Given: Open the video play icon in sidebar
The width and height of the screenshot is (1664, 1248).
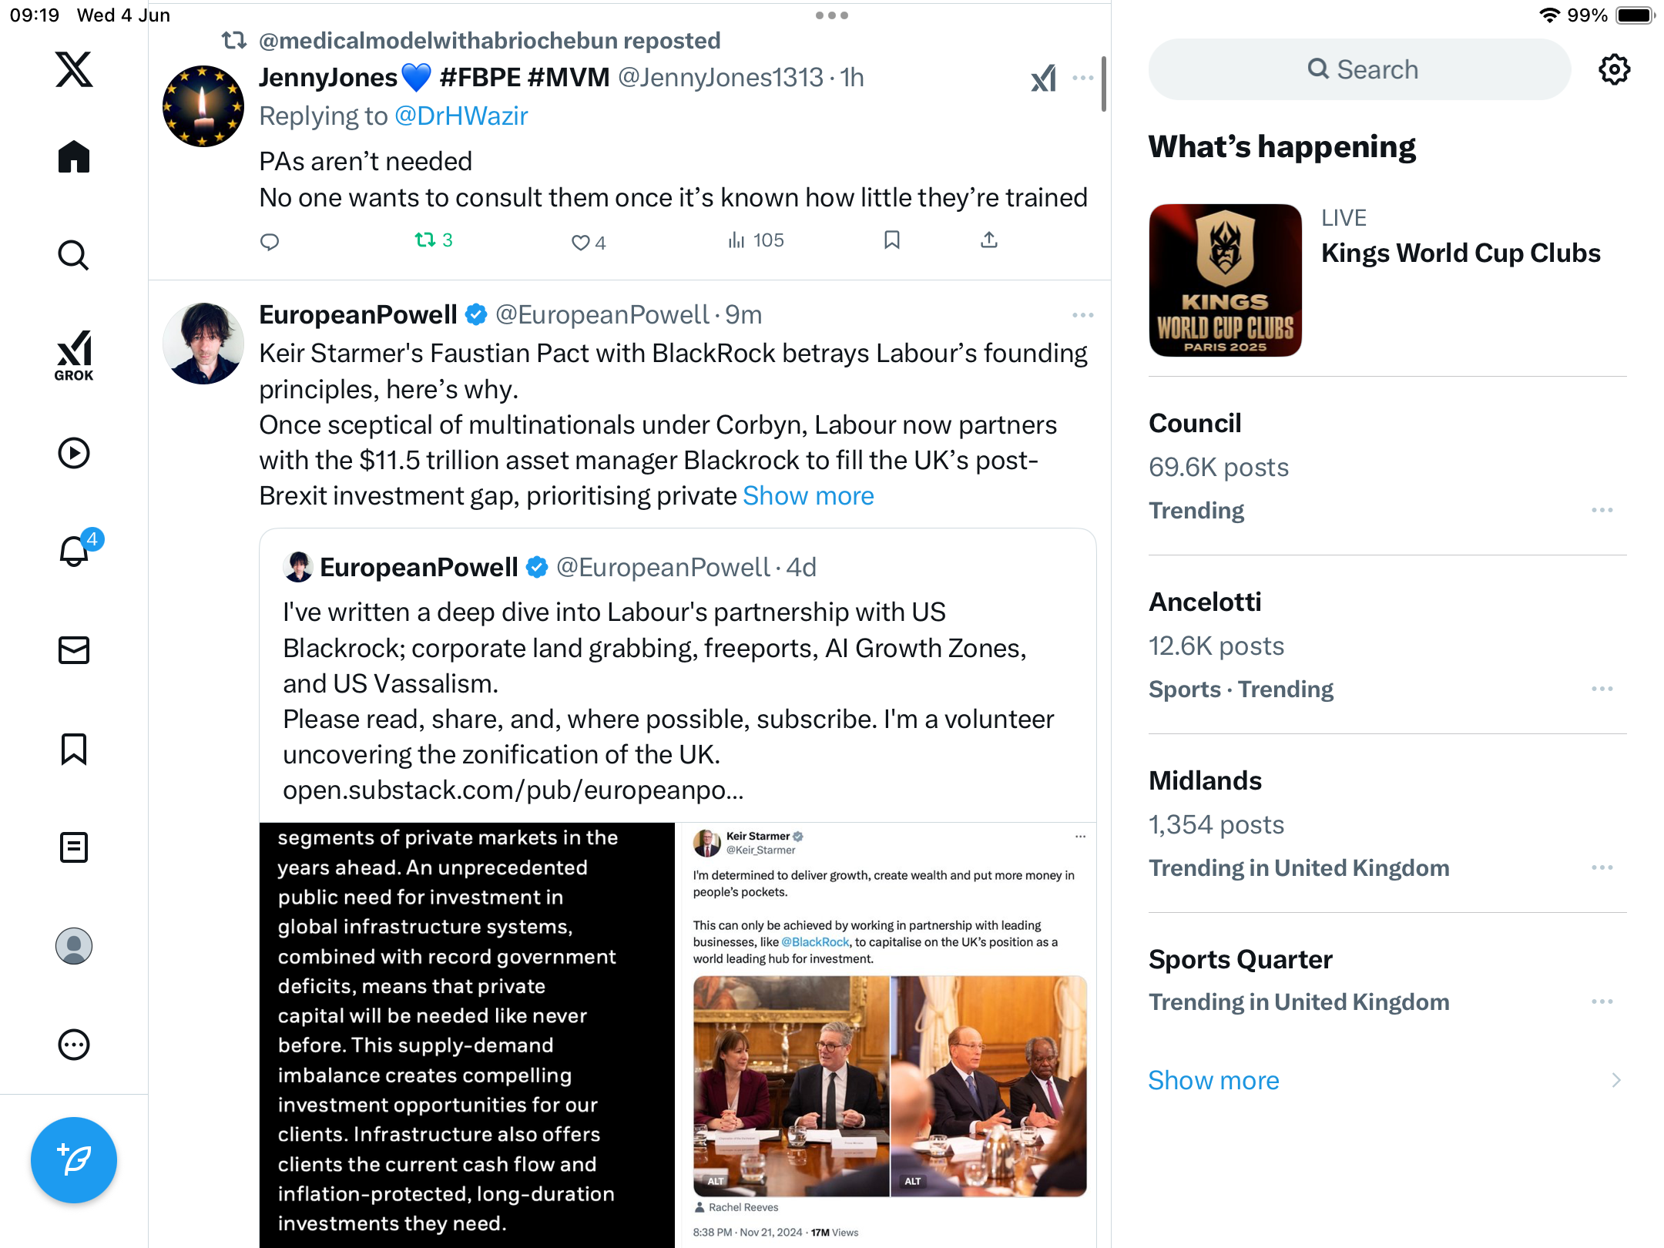Looking at the screenshot, I should [x=74, y=453].
